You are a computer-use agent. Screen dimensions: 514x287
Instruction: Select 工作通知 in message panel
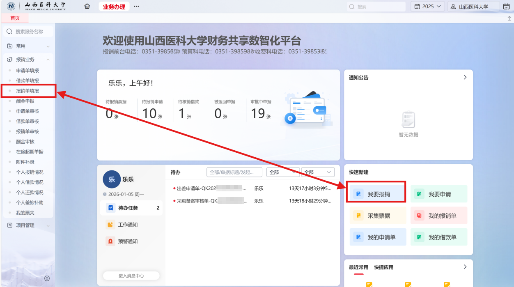click(128, 225)
